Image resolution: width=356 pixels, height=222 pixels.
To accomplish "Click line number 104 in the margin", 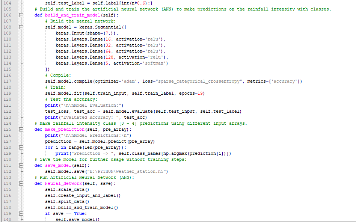I will pos(6,3).
